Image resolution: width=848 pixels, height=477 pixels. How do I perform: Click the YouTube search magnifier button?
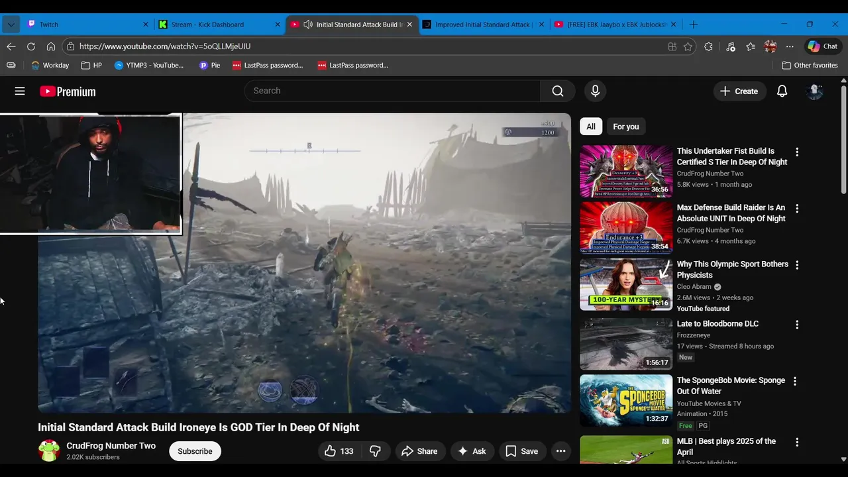[558, 91]
